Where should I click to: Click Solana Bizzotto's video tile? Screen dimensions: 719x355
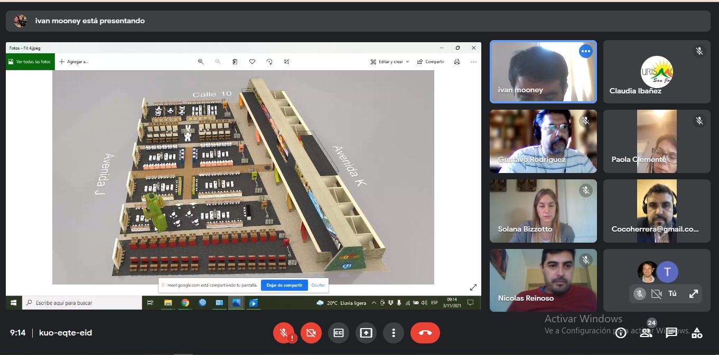pos(543,211)
